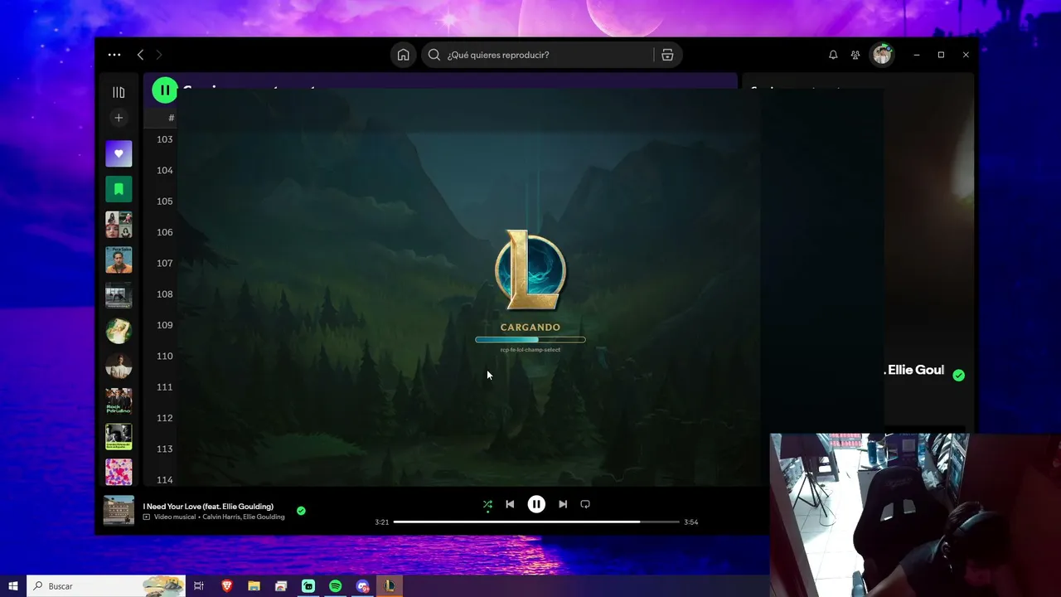The height and width of the screenshot is (597, 1061).
Task: Open the 'Calvin Harris, Ellie Goulding' artist link
Action: (x=244, y=517)
